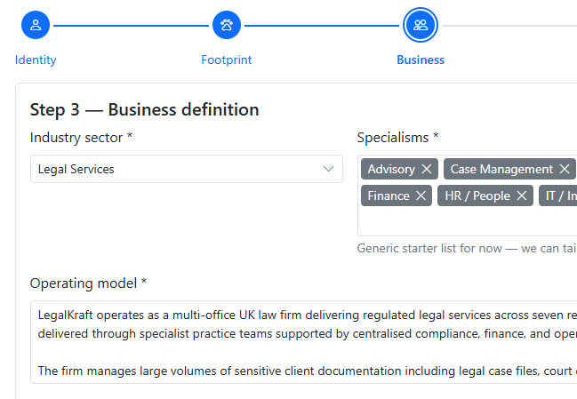Go to the Identity step label
Viewport: 577px width, 399px height.
click(36, 60)
